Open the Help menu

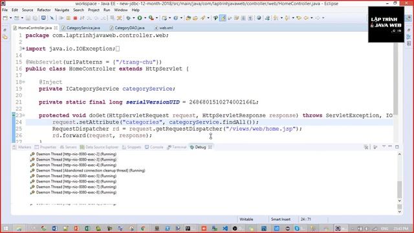(x=135, y=10)
